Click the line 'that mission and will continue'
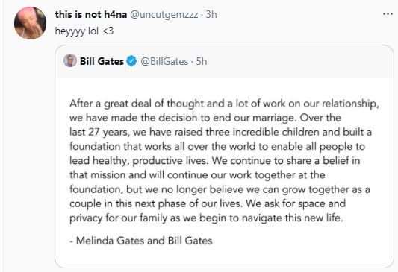 click(x=197, y=175)
